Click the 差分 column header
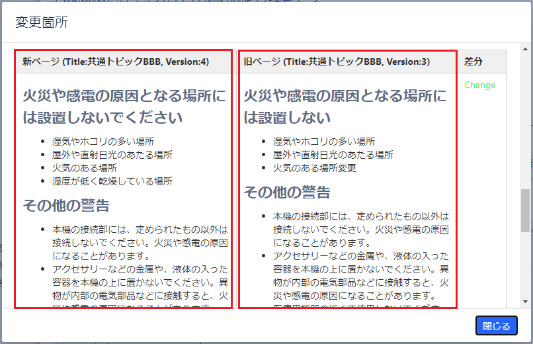The image size is (533, 344). tap(473, 62)
